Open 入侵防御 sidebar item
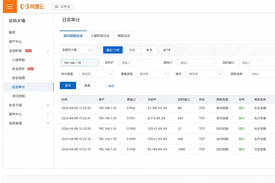This screenshot has height=183, width=275. click(18, 60)
